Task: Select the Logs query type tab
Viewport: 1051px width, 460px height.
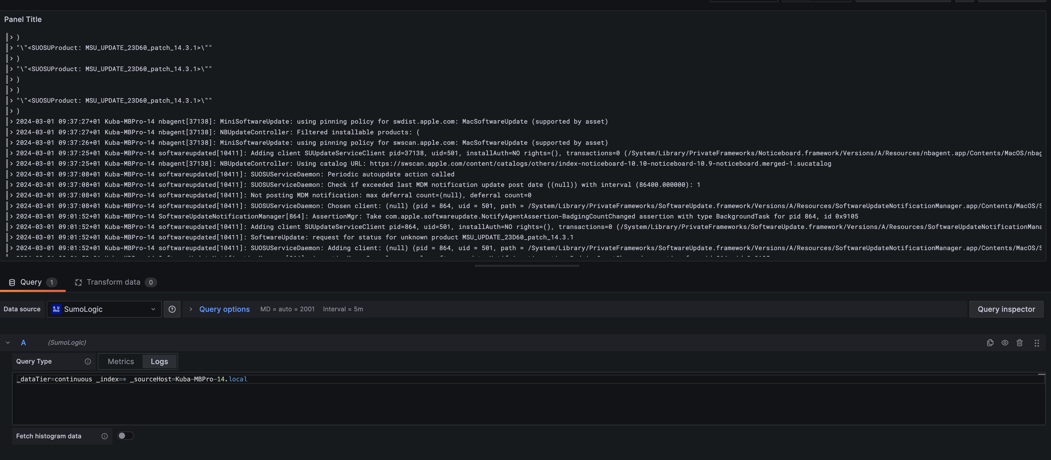Action: pos(159,361)
